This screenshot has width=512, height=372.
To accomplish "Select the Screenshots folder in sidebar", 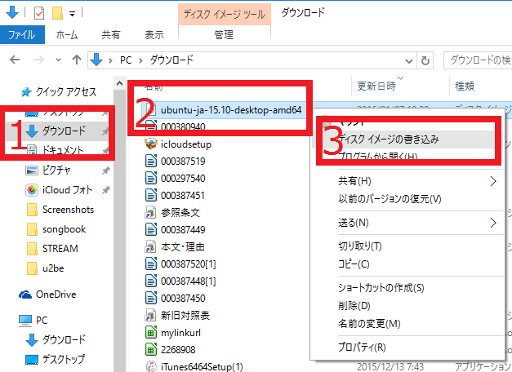I will tap(67, 209).
